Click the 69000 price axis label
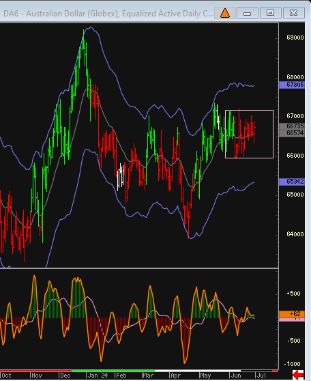 295,38
